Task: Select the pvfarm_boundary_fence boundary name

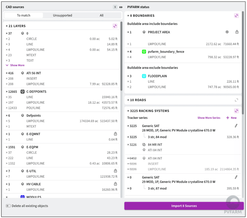Action: coord(166,52)
